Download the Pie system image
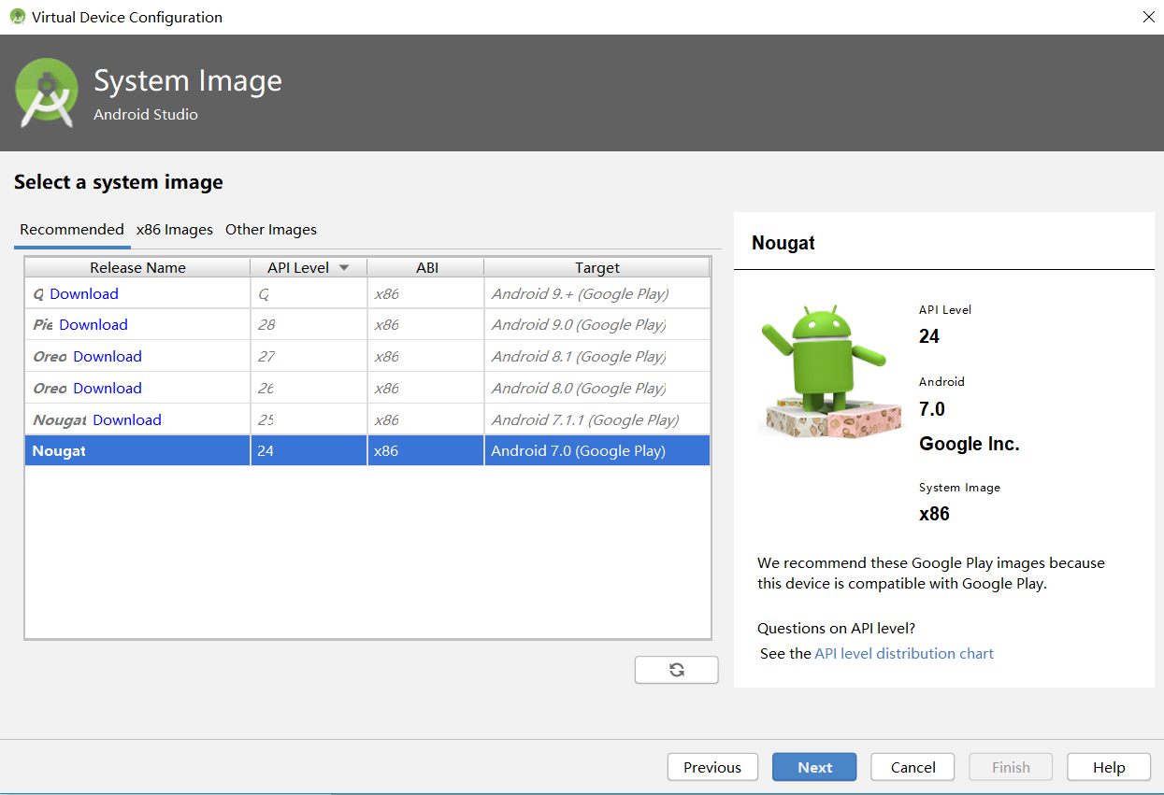The image size is (1164, 795). tap(93, 325)
